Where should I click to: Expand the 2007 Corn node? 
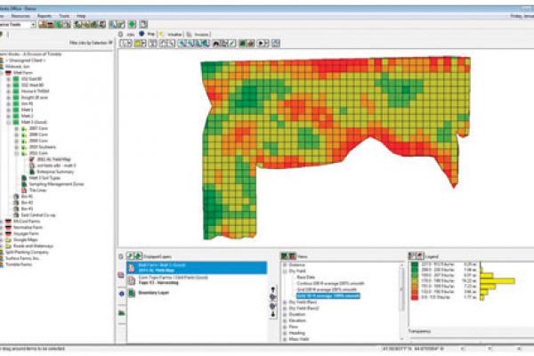click(16, 128)
